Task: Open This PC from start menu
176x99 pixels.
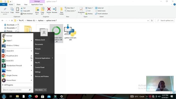Action: pyautogui.click(x=37, y=63)
